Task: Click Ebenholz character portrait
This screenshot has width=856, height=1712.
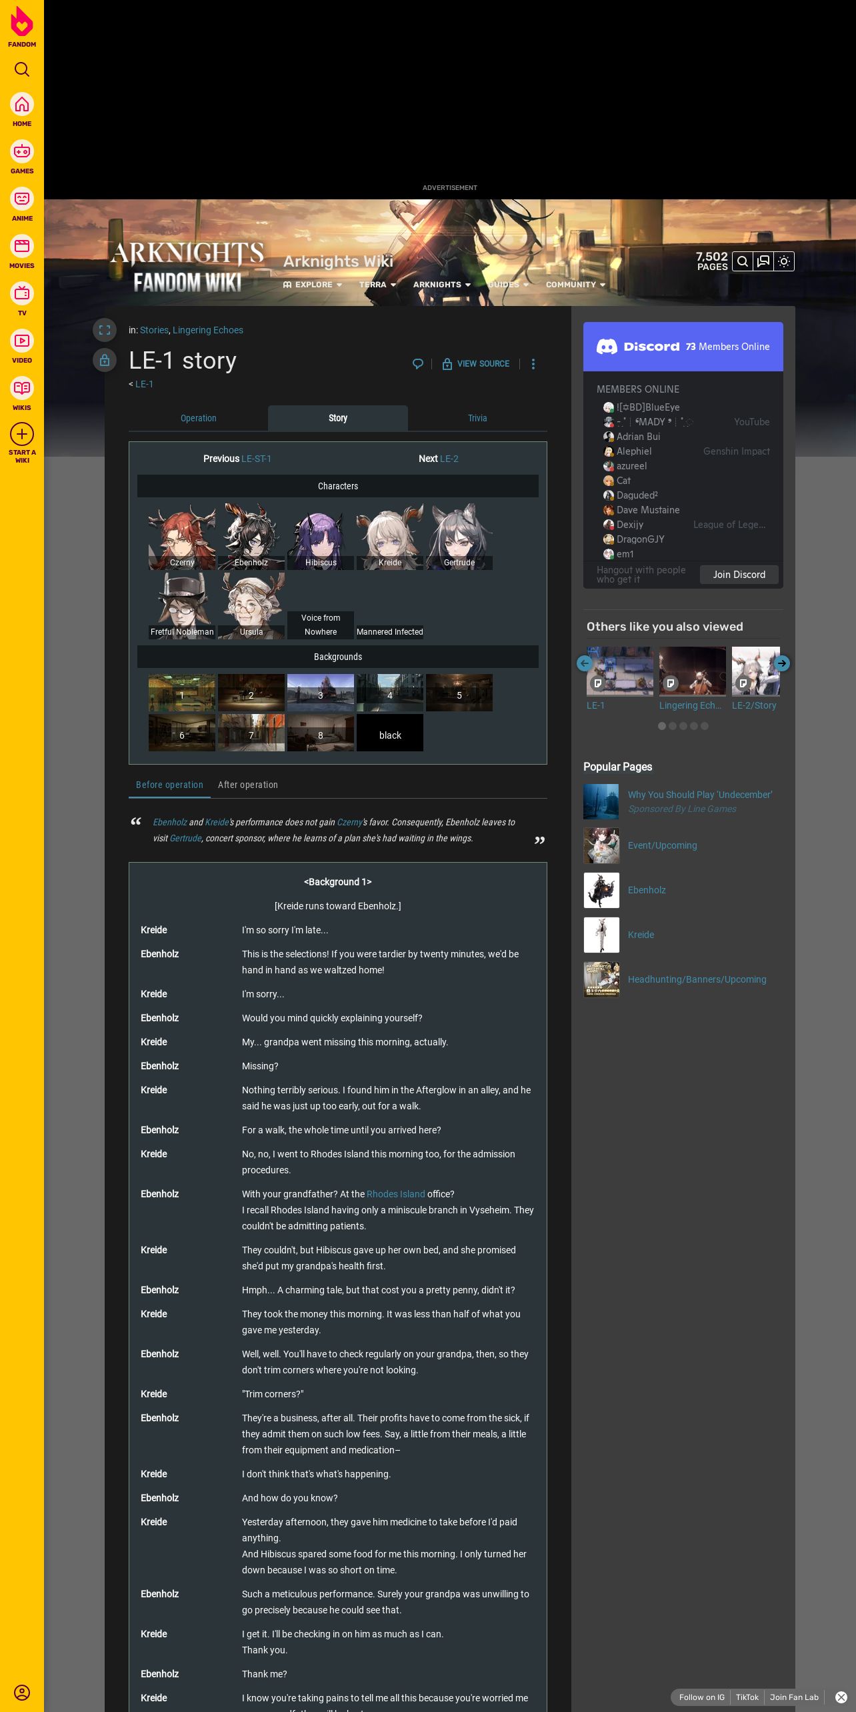Action: pyautogui.click(x=251, y=537)
